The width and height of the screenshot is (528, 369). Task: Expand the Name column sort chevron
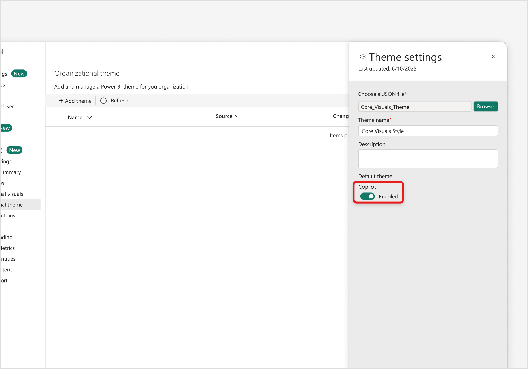pos(89,117)
